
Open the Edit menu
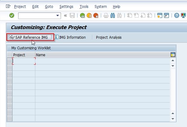tap(35, 7)
